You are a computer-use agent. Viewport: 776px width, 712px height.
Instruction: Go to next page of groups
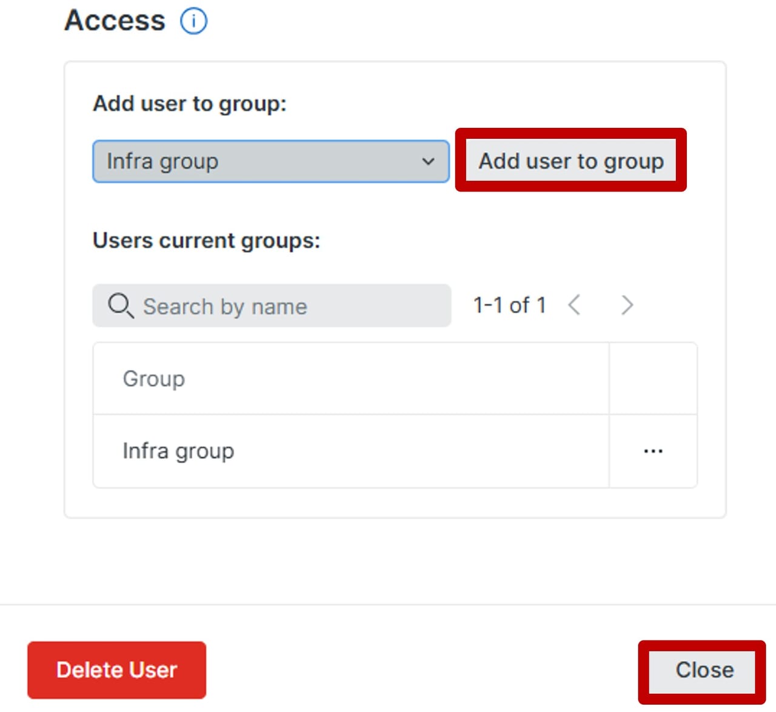(627, 305)
